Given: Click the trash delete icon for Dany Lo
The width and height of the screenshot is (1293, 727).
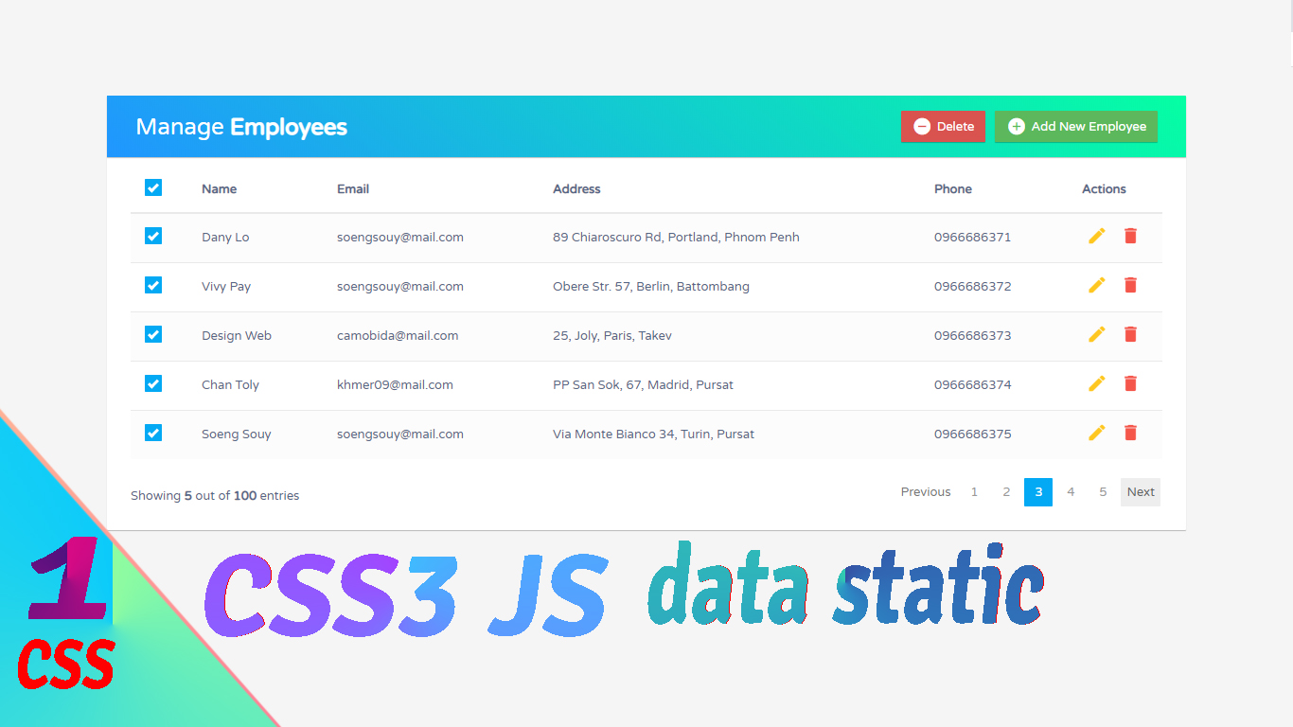Looking at the screenshot, I should [x=1130, y=236].
